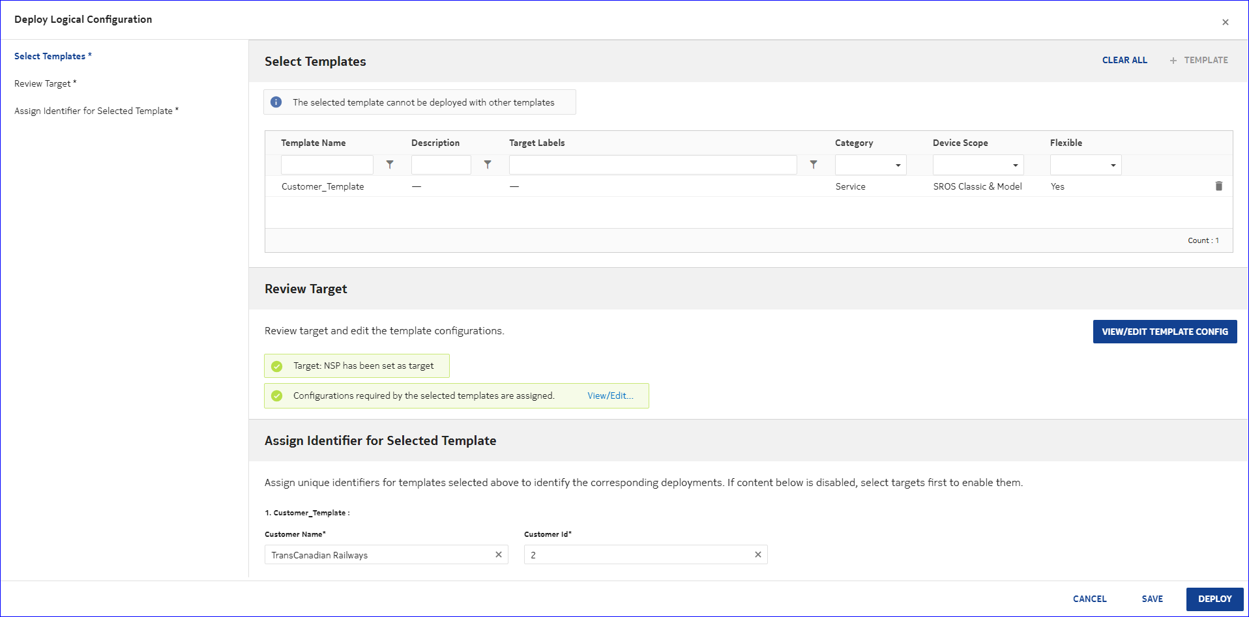Close the Deploy Logical Configuration dialog
Screen dimensions: 1249x617
click(1225, 22)
